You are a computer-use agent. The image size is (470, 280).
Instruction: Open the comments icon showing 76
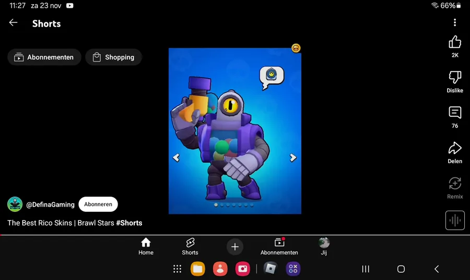click(455, 113)
